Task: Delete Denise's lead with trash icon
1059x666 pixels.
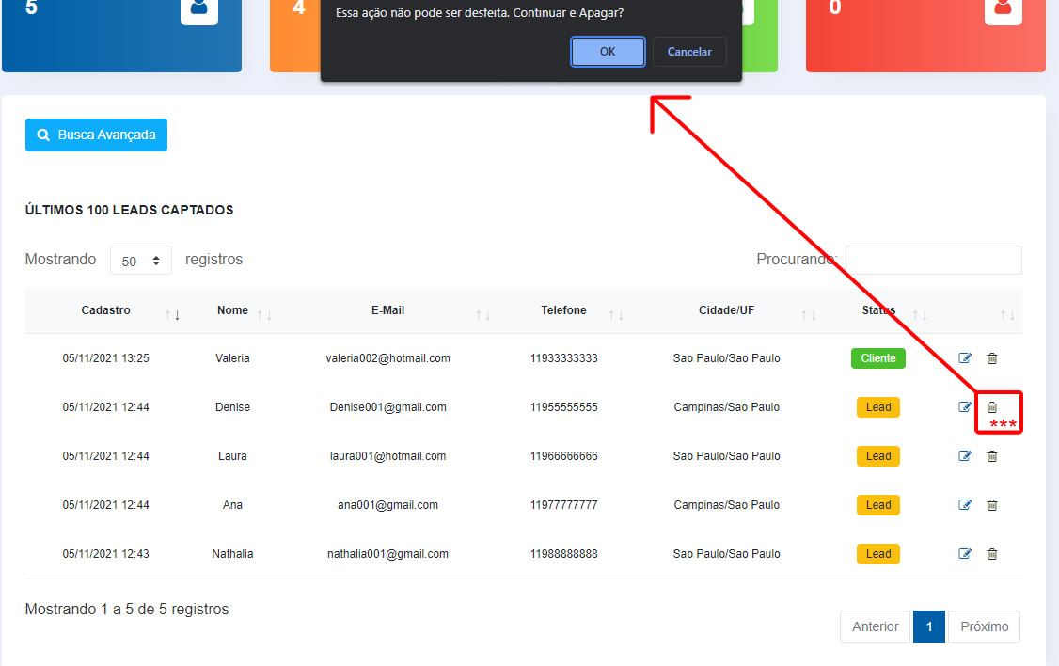Action: click(x=991, y=406)
